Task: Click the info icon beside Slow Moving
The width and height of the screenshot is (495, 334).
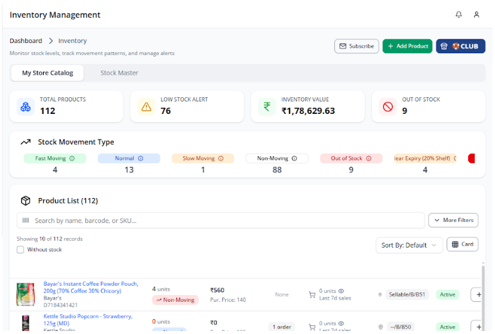Action: tap(220, 159)
